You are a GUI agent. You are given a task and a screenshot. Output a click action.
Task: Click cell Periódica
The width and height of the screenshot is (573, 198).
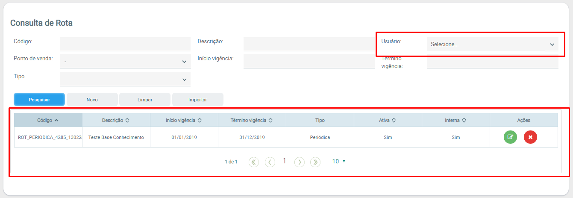(x=320, y=137)
